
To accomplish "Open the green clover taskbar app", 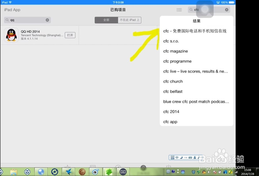I will (x=109, y=172).
